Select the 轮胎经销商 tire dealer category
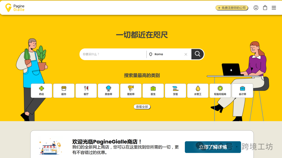 [x=220, y=91]
